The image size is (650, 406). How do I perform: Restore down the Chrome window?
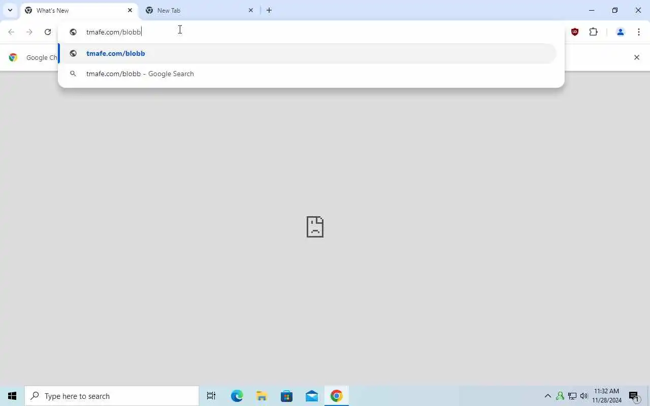pyautogui.click(x=615, y=10)
